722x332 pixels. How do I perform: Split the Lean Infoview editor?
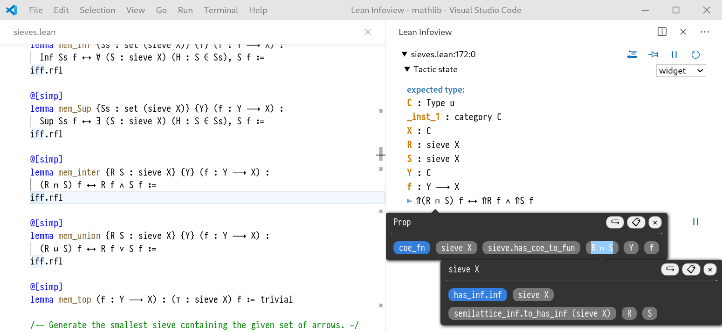pos(662,32)
